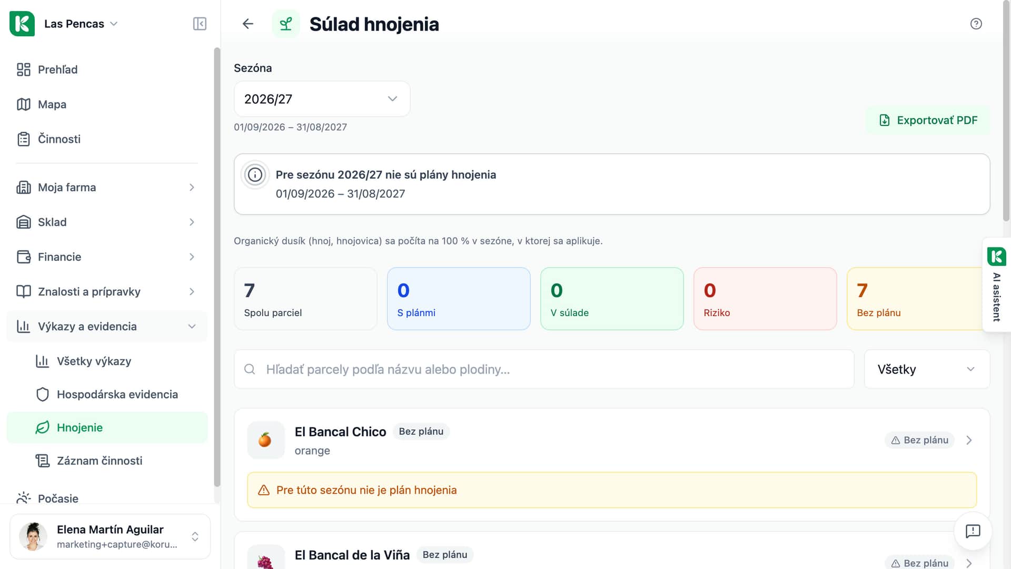1011x569 pixels.
Task: Open the Sezóna 2026/27 dropdown
Action: coord(322,99)
